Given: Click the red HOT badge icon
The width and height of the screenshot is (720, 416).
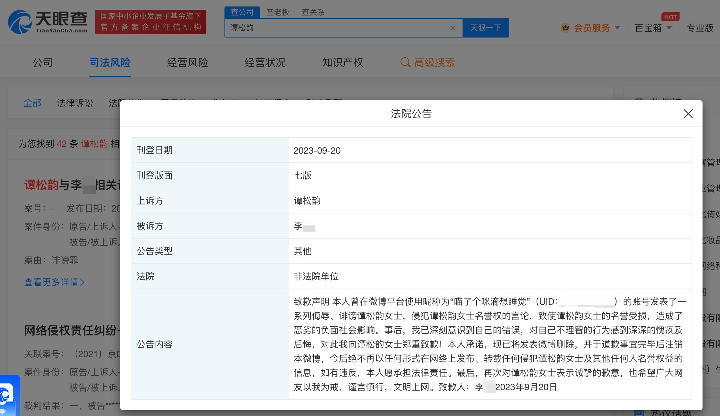Looking at the screenshot, I should (670, 17).
